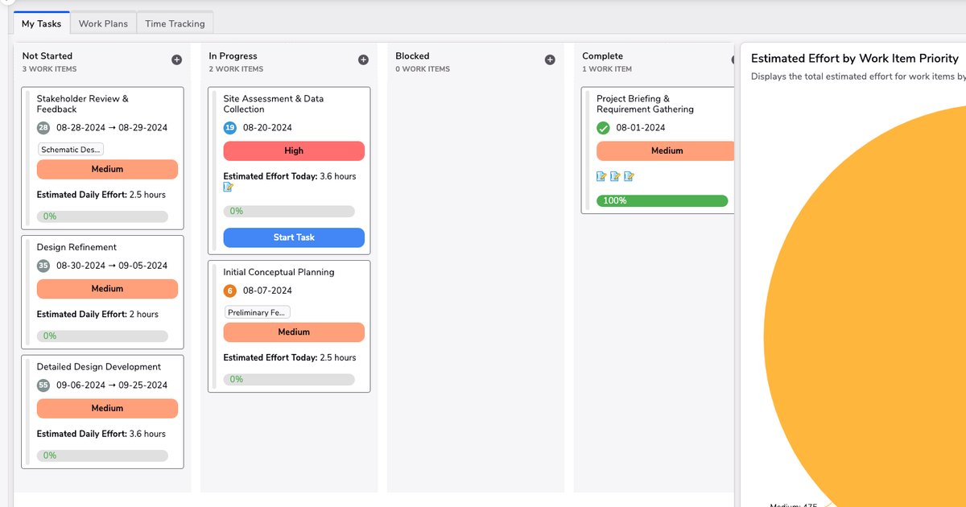Open Initial Conceptual Planning card title

[279, 272]
